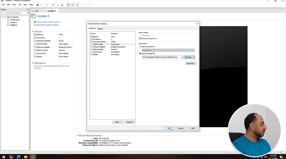The image size is (286, 159).
Task: Open the library search dropdown arrow
Action: pyautogui.click(x=28, y=13)
